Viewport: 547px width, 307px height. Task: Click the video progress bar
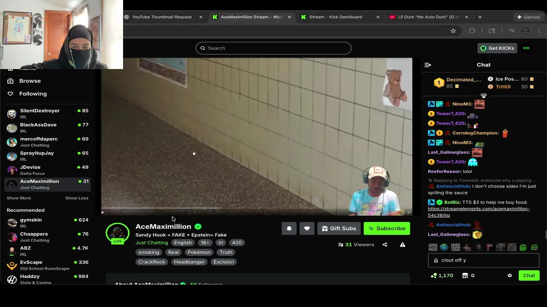(x=256, y=209)
